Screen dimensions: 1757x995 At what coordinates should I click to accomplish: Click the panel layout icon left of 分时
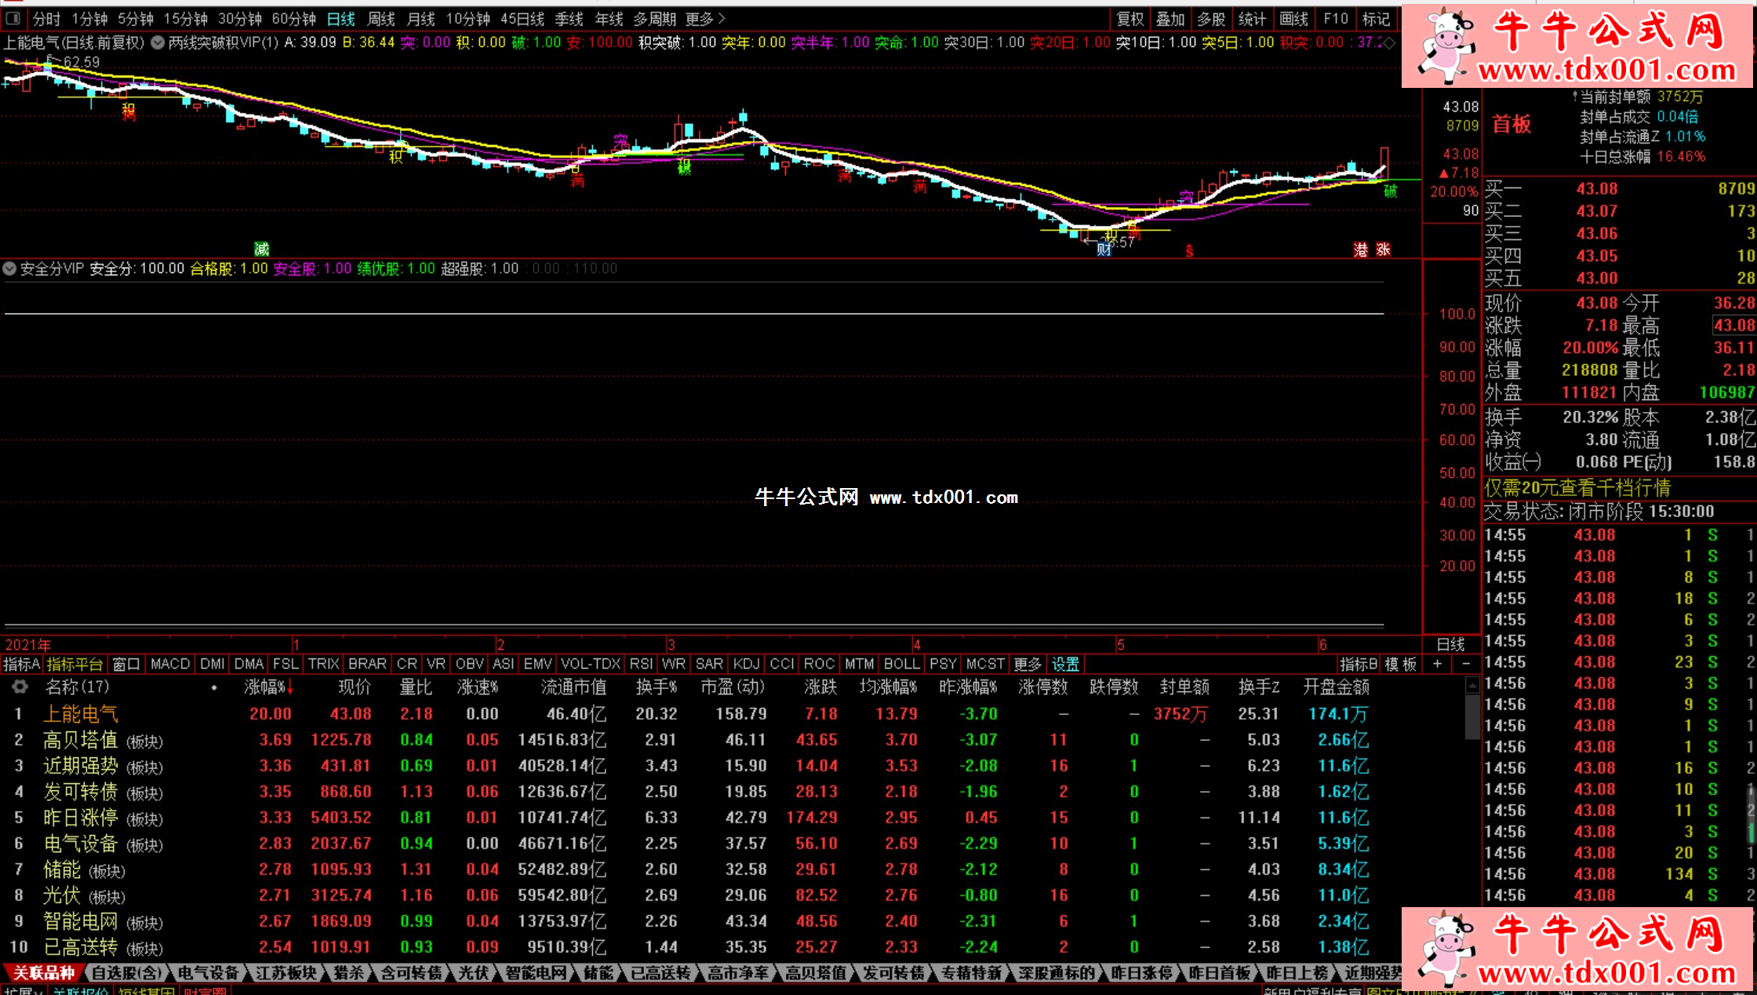pos(13,18)
